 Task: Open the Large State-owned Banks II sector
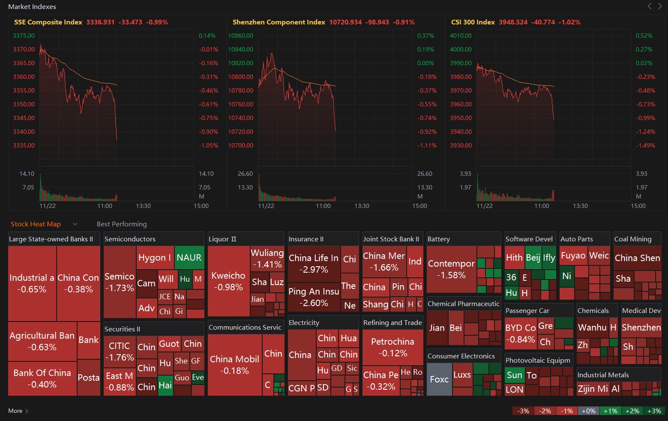click(54, 239)
